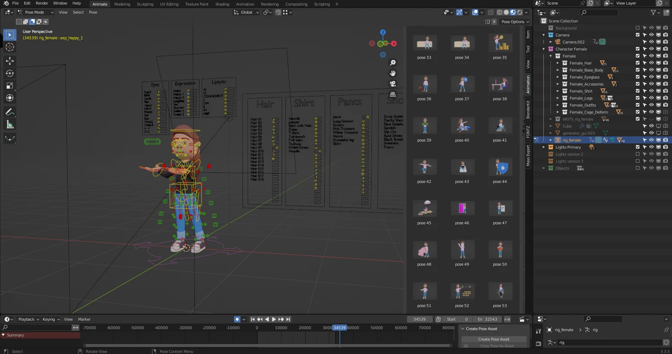Select the Move tool
This screenshot has height=354, width=672.
pyautogui.click(x=10, y=60)
